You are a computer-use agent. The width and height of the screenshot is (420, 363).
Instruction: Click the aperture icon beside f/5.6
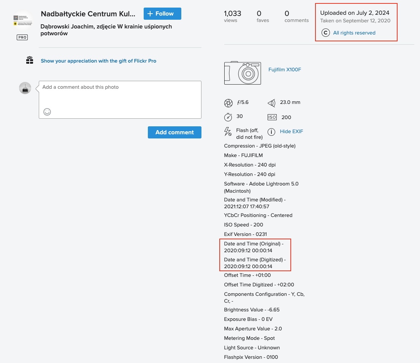[228, 103]
